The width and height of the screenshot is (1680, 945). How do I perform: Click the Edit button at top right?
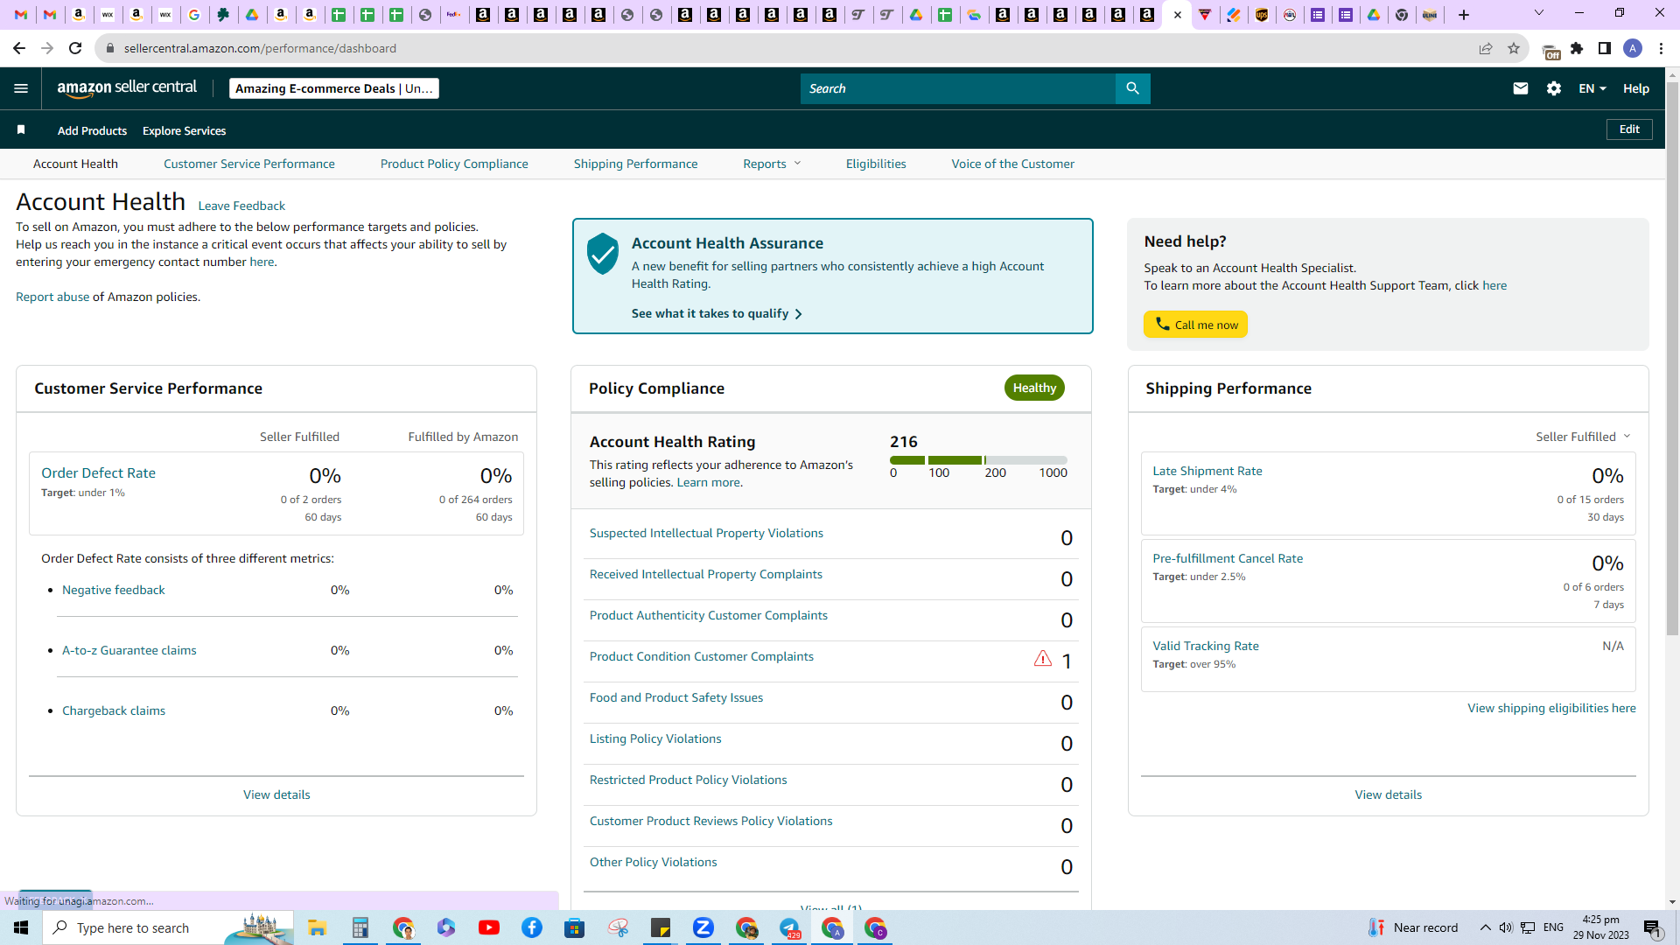click(1629, 129)
